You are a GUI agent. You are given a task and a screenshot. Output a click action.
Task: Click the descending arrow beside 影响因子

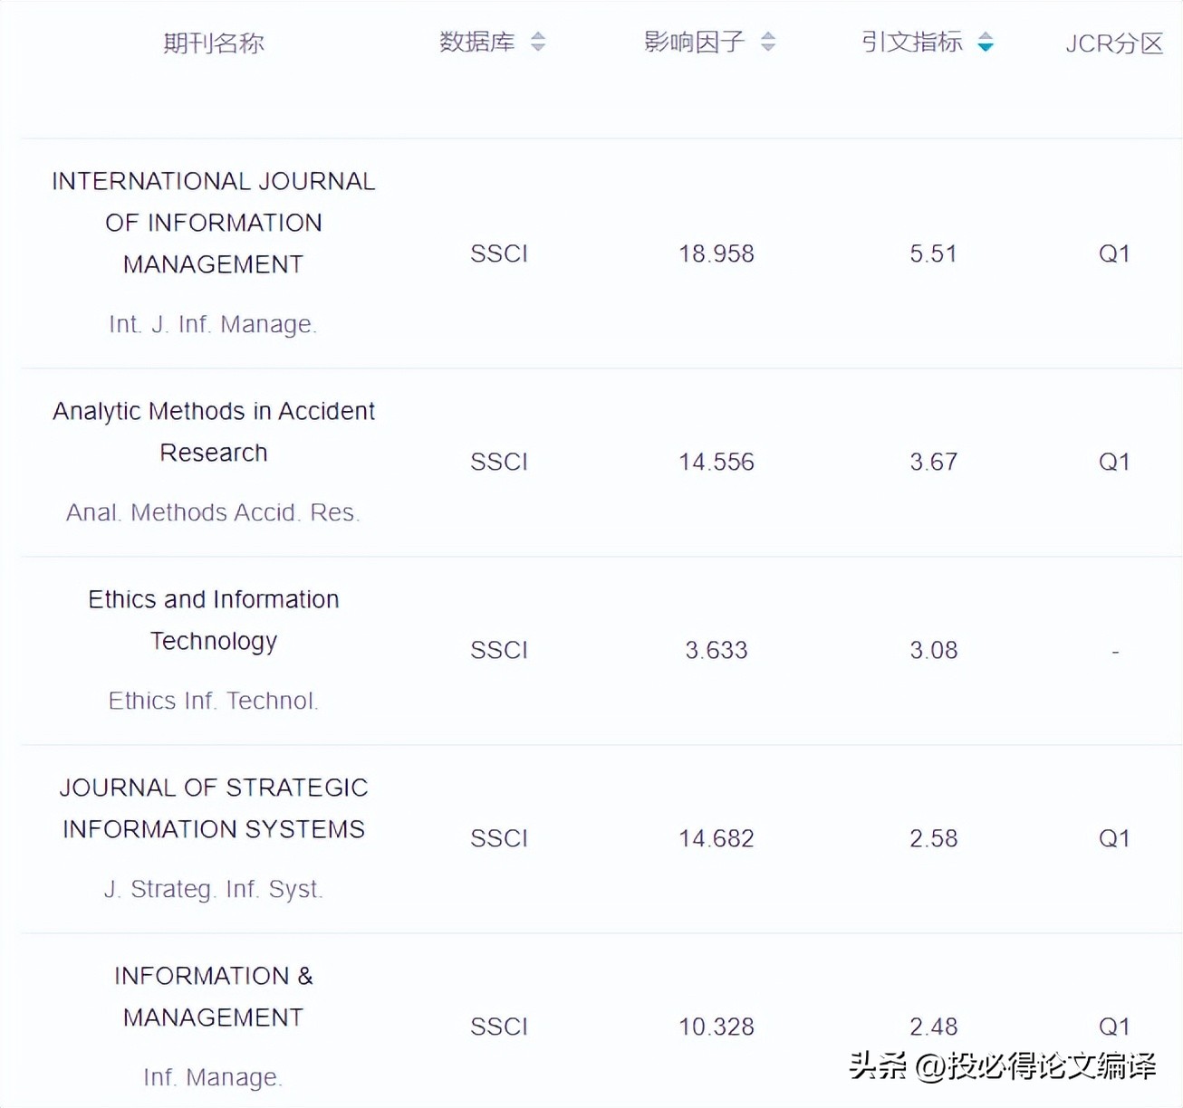pyautogui.click(x=768, y=48)
